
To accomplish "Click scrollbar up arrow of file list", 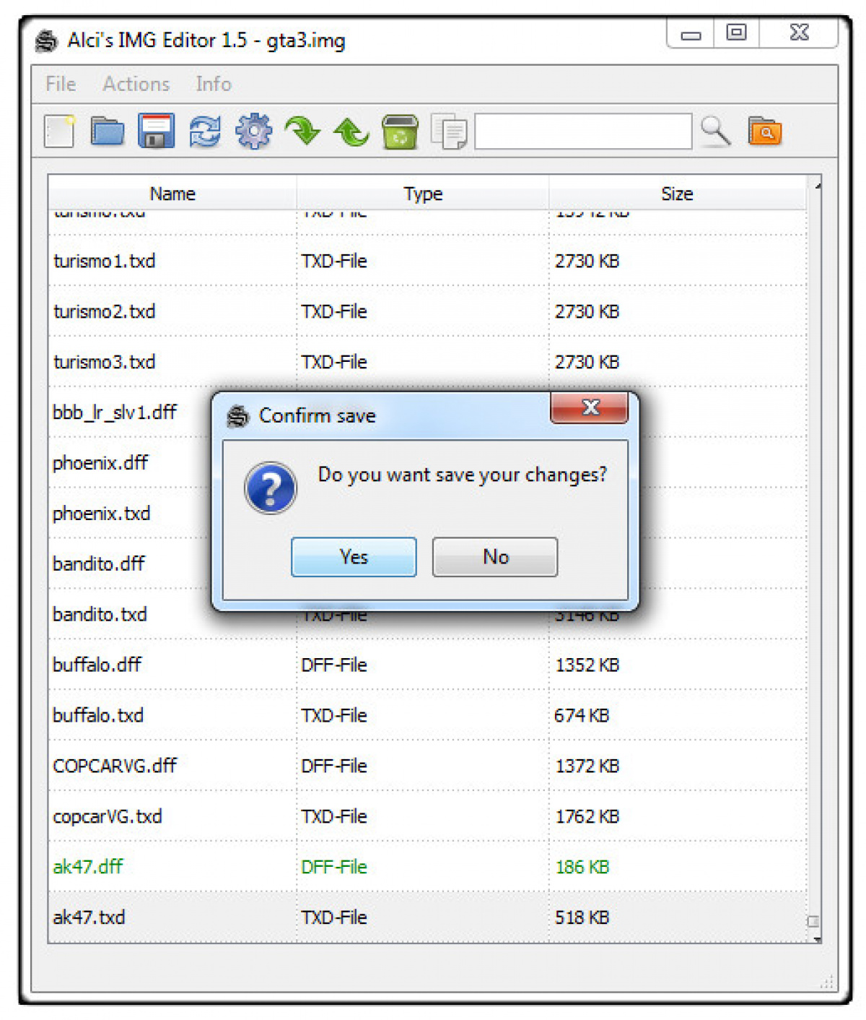I will pos(816,186).
